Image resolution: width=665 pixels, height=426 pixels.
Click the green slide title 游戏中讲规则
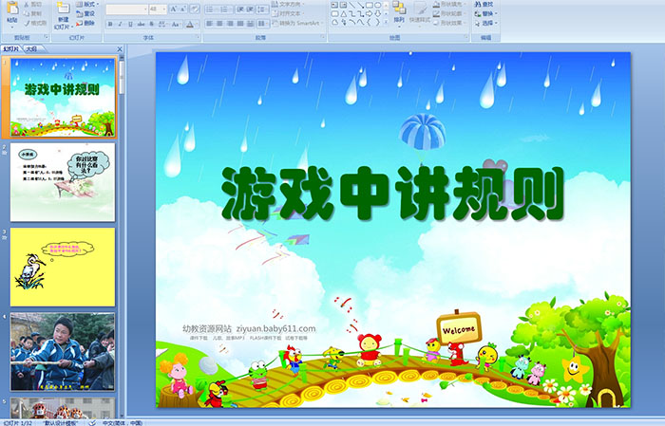point(392,194)
